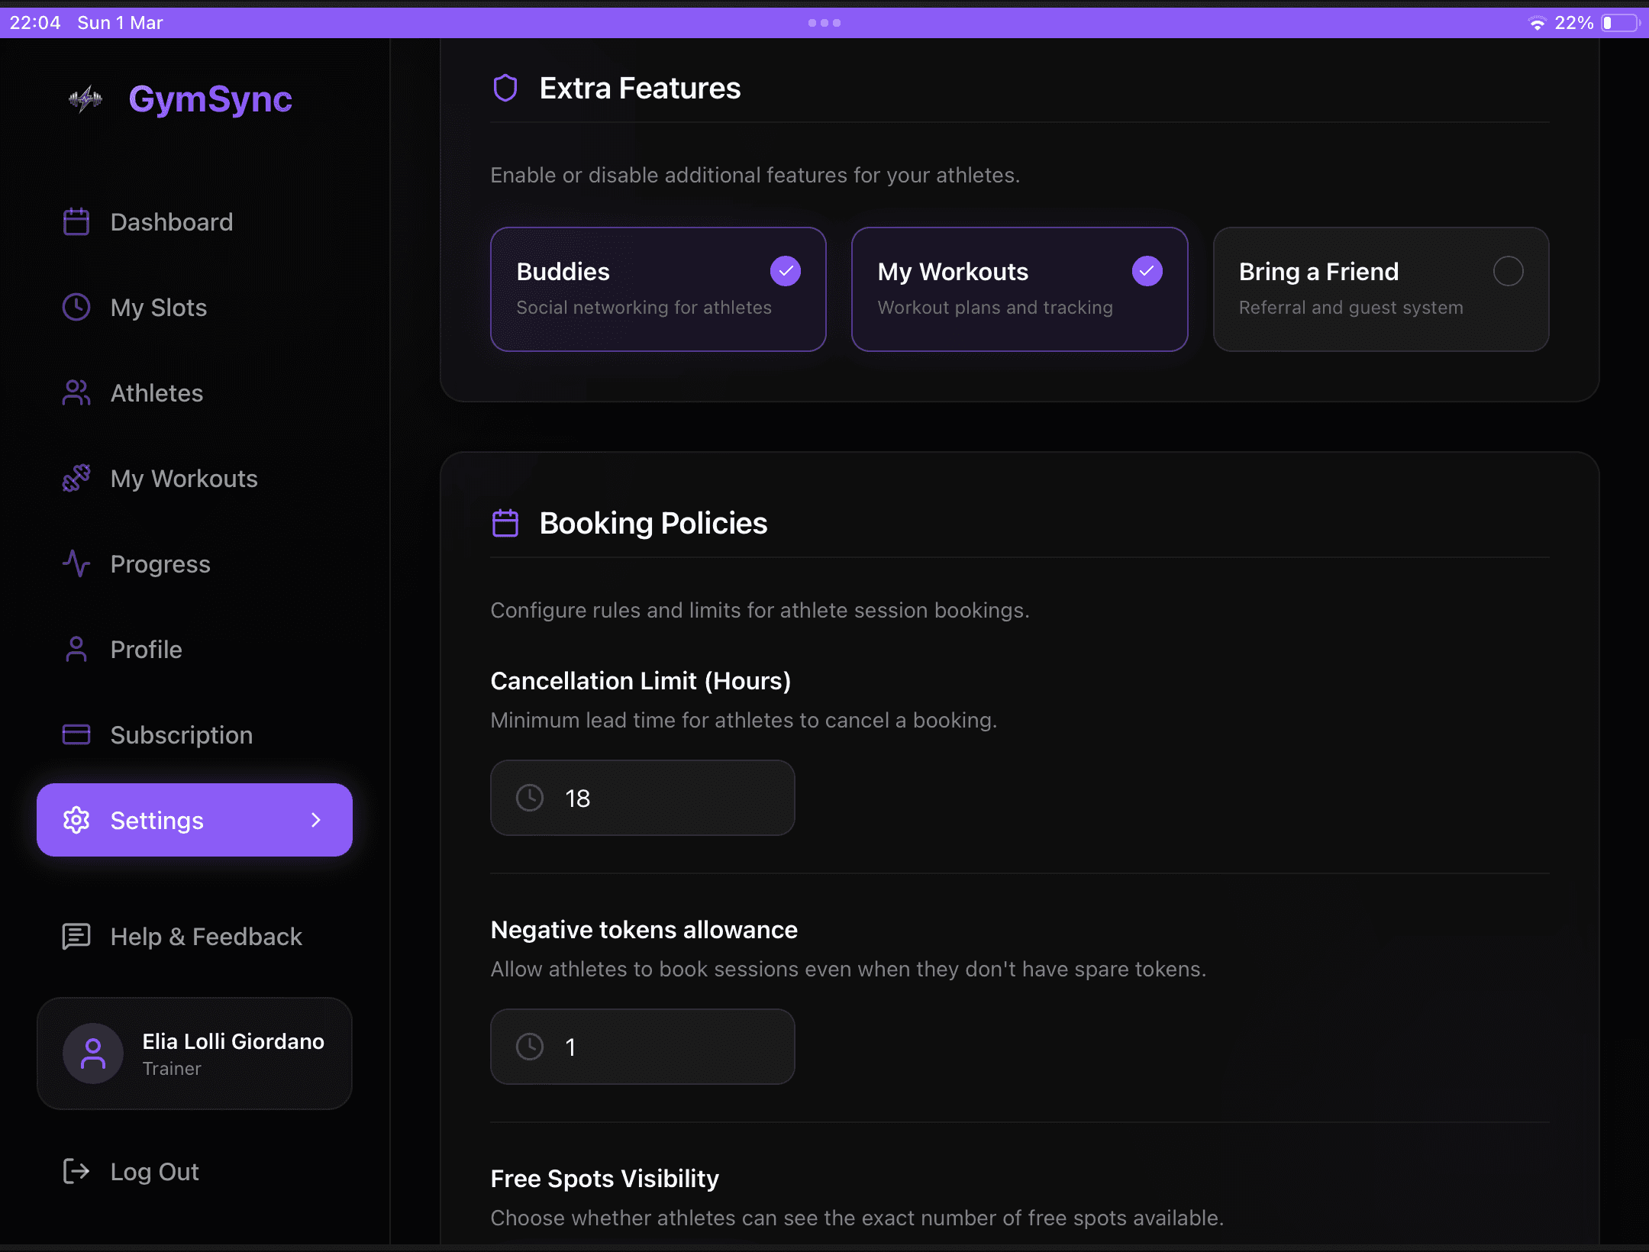Toggle off My Workouts feature checkmark
1649x1252 pixels.
coord(1147,271)
